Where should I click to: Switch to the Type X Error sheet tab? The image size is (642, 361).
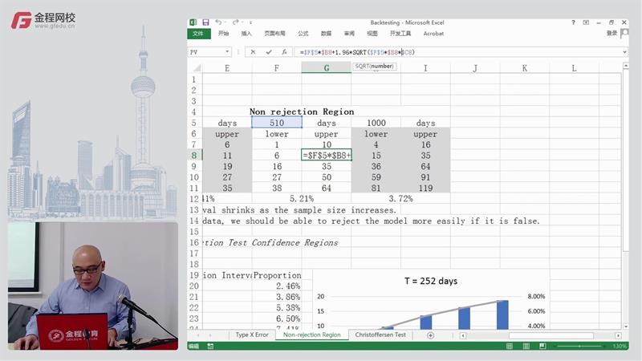[x=252, y=335]
